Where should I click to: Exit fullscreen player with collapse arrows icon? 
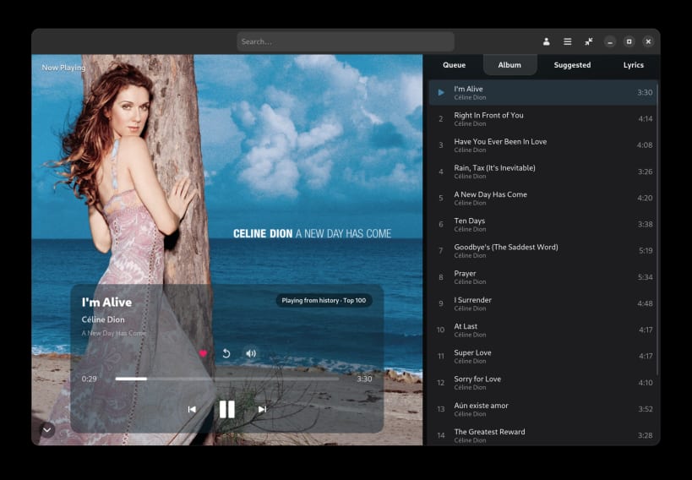(x=589, y=41)
